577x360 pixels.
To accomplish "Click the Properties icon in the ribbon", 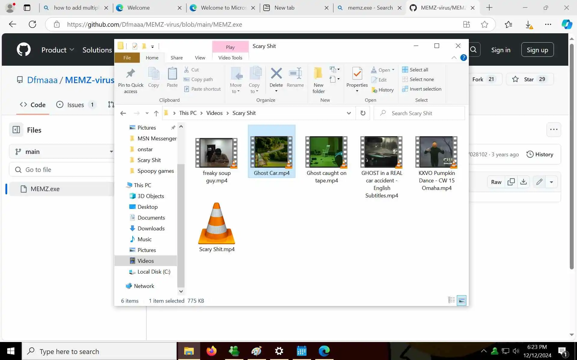I will (357, 74).
